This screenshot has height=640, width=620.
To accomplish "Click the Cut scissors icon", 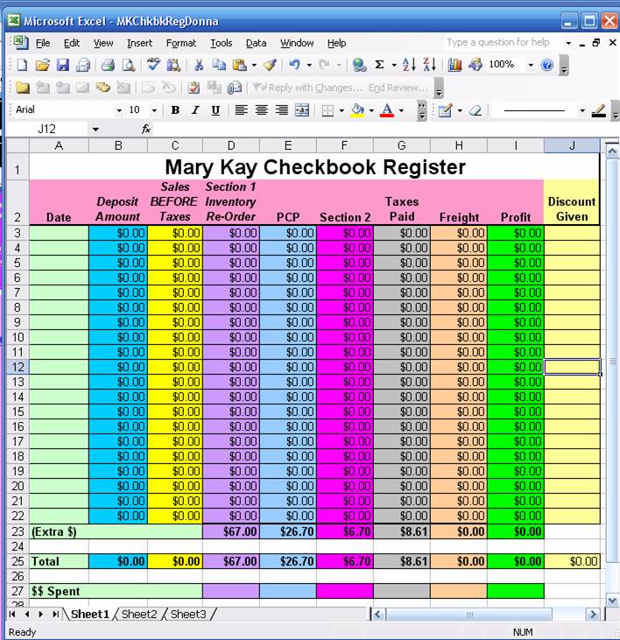I will pos(199,65).
